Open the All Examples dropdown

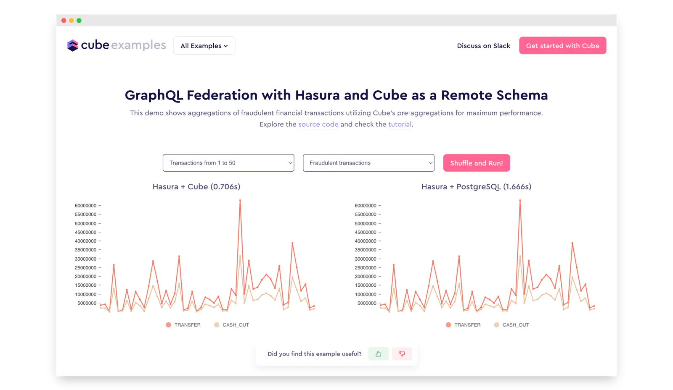coord(204,46)
